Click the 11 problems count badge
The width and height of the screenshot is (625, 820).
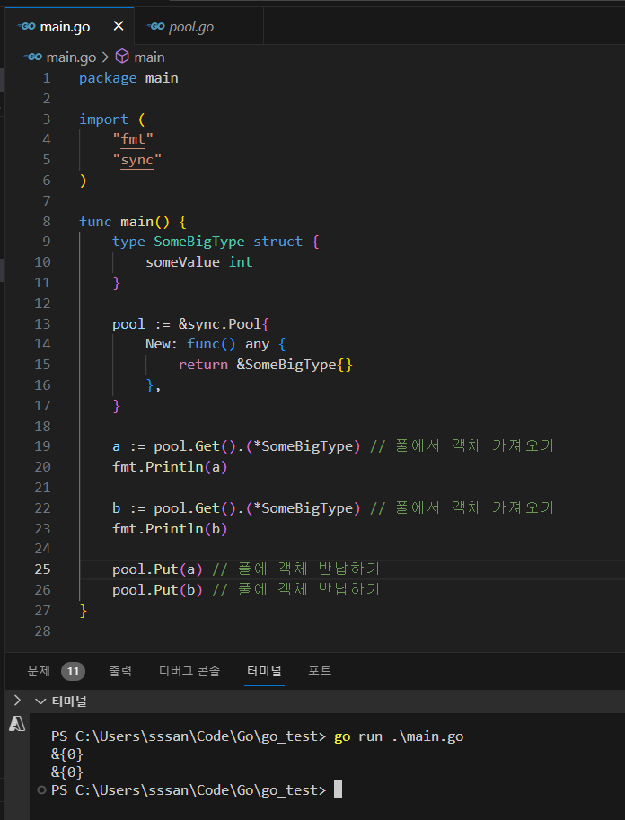73,671
